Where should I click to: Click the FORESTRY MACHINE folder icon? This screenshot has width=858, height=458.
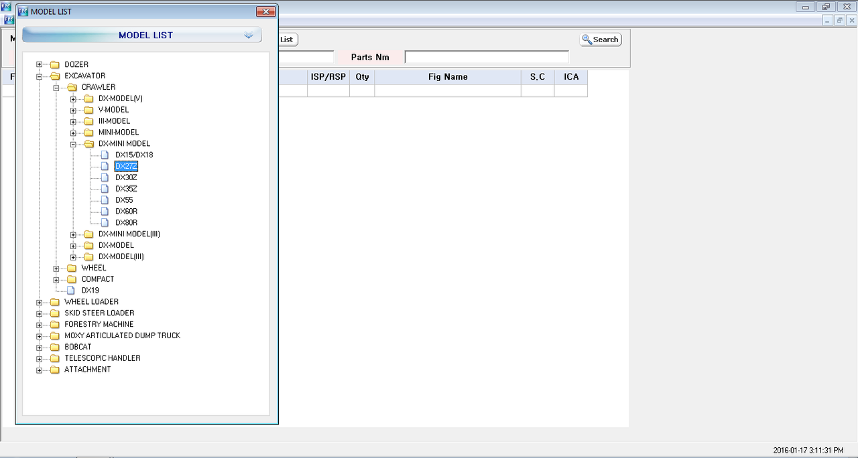coord(54,325)
